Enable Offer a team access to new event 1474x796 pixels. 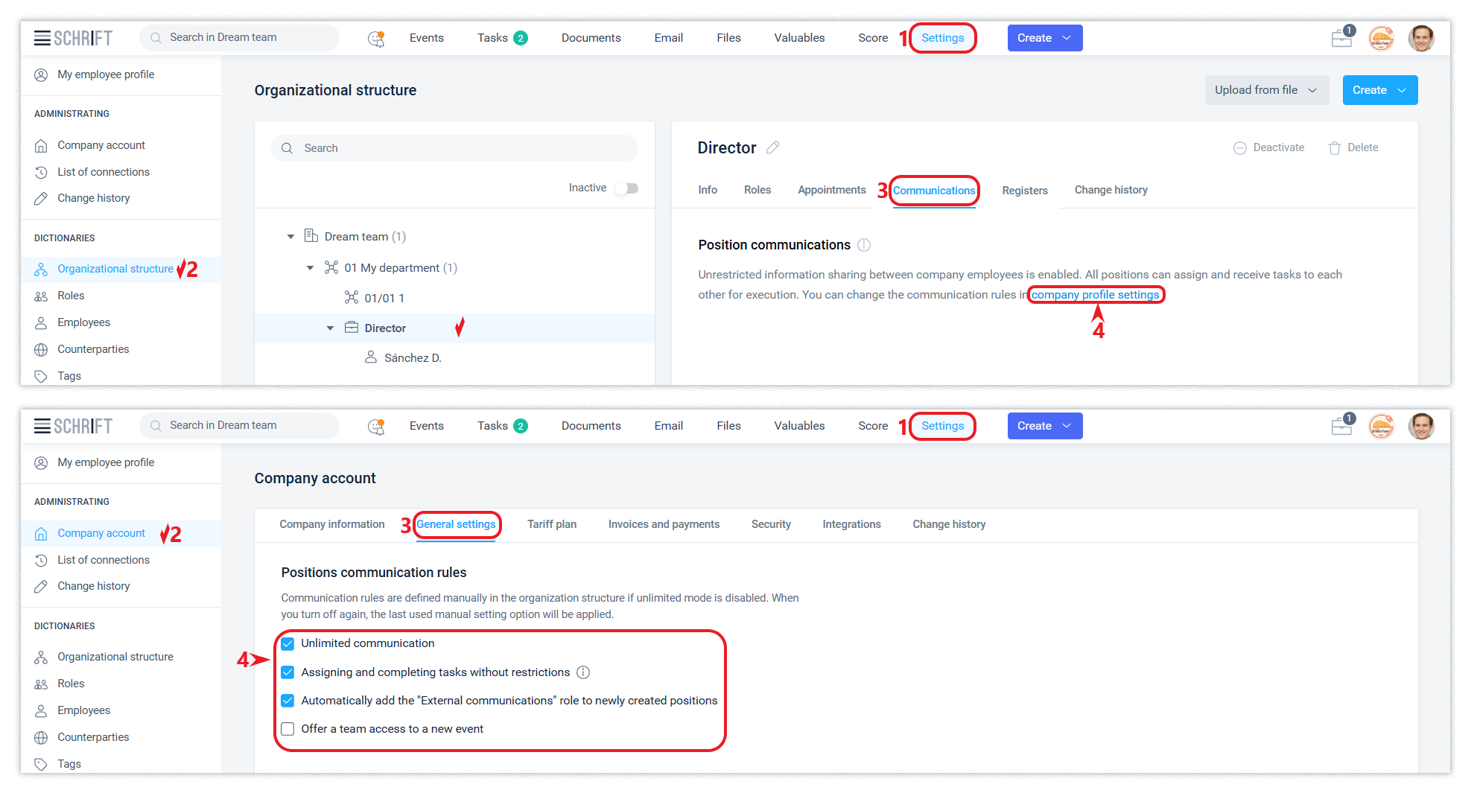[x=288, y=729]
